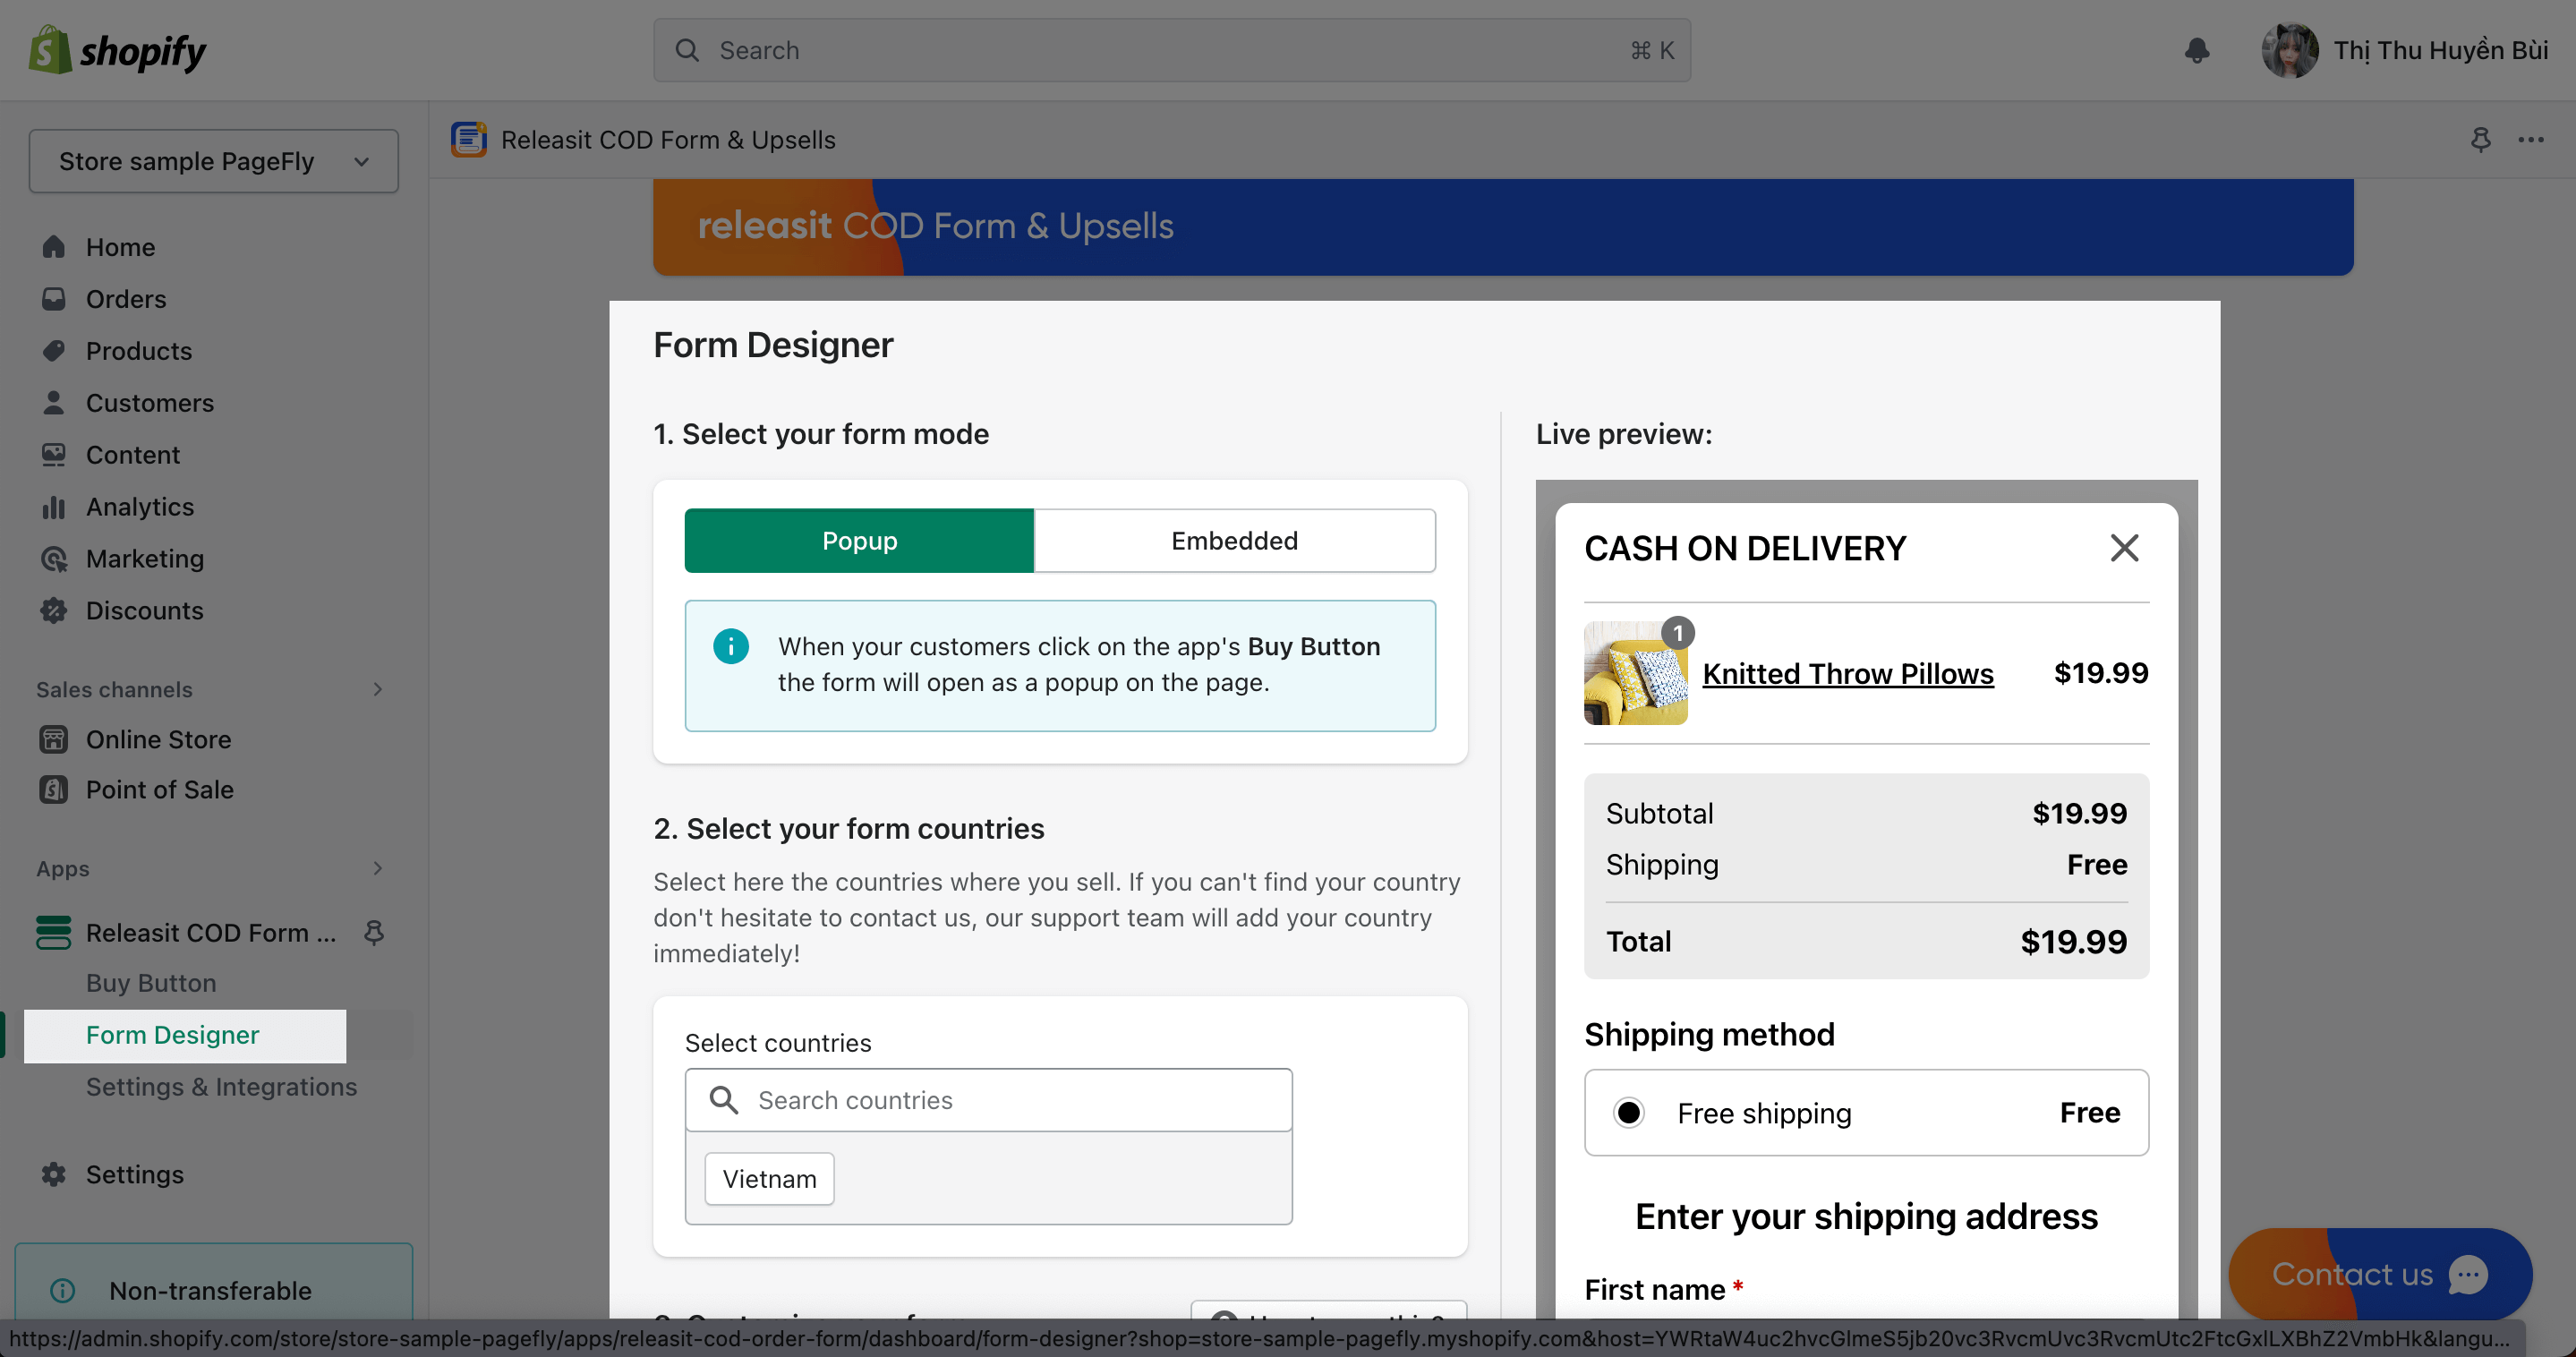Click the Releasit COD Form sidebar icon

(54, 932)
